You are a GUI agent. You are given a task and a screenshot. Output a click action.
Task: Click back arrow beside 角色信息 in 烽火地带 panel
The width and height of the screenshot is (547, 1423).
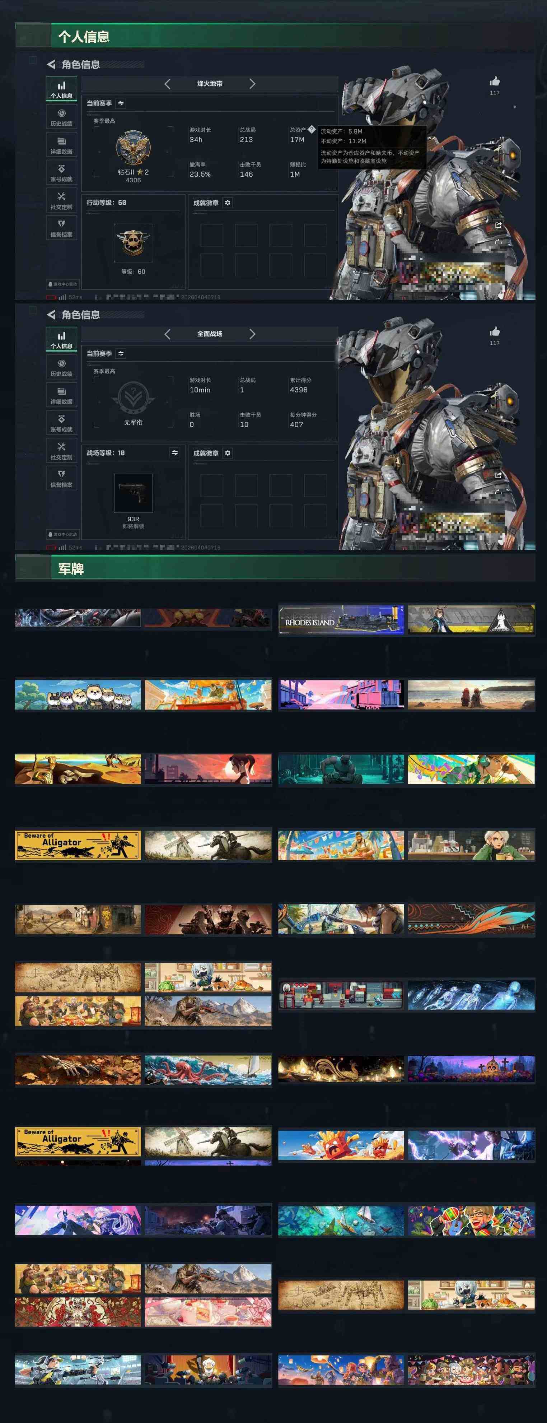(51, 64)
